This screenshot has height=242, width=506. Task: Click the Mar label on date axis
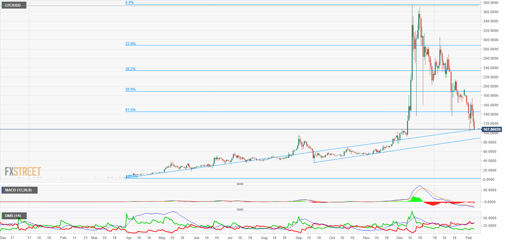tap(94, 237)
